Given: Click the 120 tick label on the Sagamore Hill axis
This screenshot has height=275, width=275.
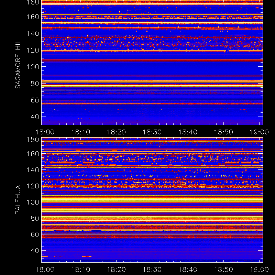Looking at the screenshot, I should [33, 50].
